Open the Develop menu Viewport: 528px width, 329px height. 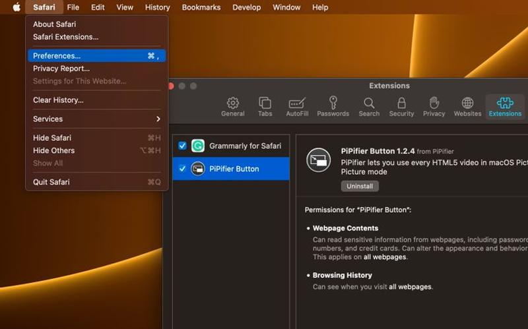(x=246, y=7)
